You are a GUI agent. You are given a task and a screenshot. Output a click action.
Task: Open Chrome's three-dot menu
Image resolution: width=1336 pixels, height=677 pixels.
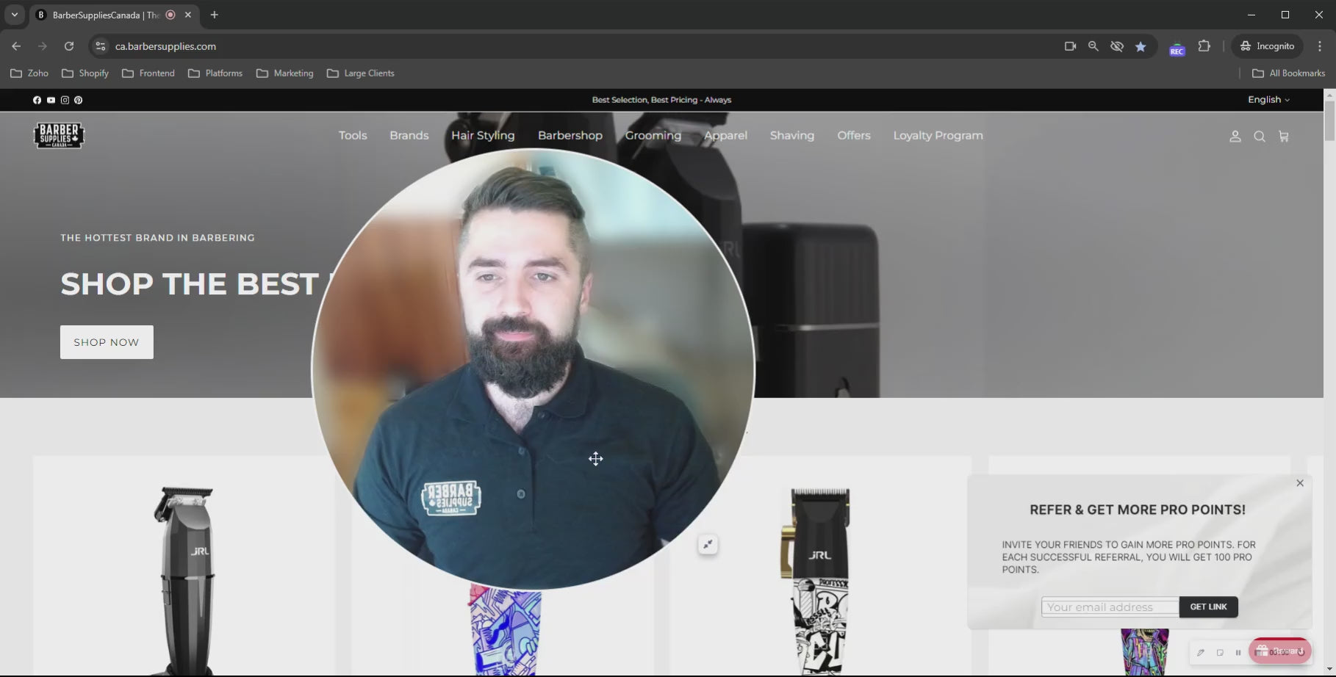pos(1320,46)
